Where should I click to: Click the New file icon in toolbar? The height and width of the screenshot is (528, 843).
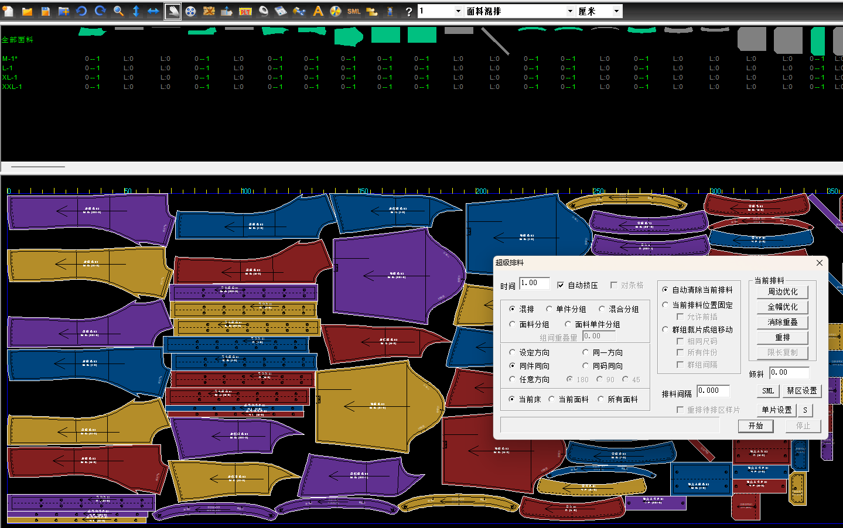point(8,11)
